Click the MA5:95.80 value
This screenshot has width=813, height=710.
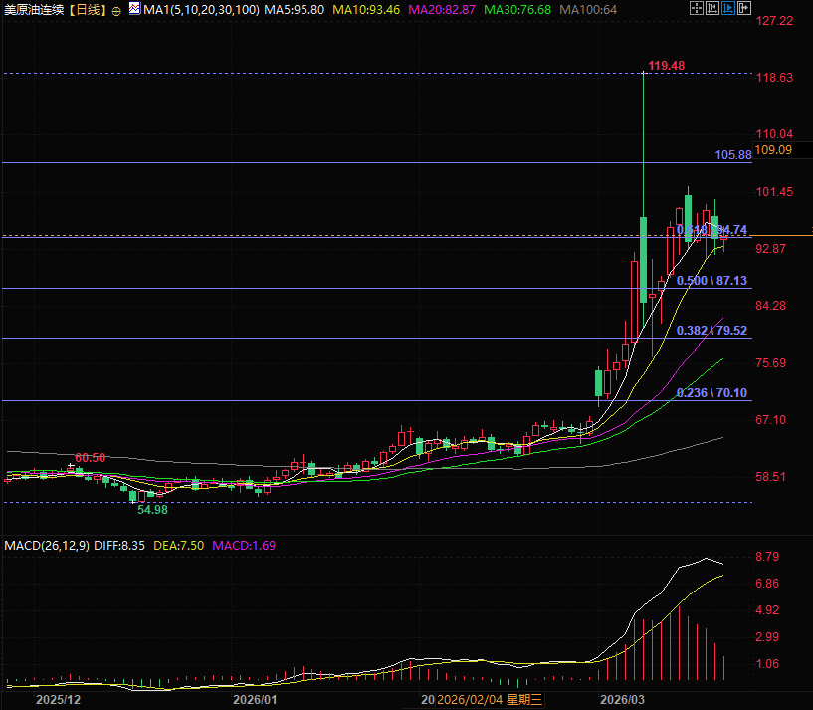point(294,10)
